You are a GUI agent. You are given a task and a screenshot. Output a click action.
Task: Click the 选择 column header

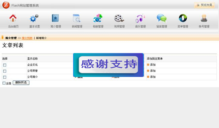click(x=5, y=59)
